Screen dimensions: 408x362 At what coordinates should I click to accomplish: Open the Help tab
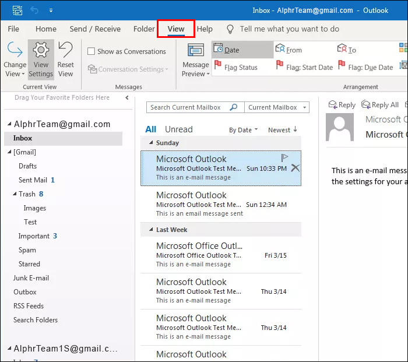click(205, 29)
